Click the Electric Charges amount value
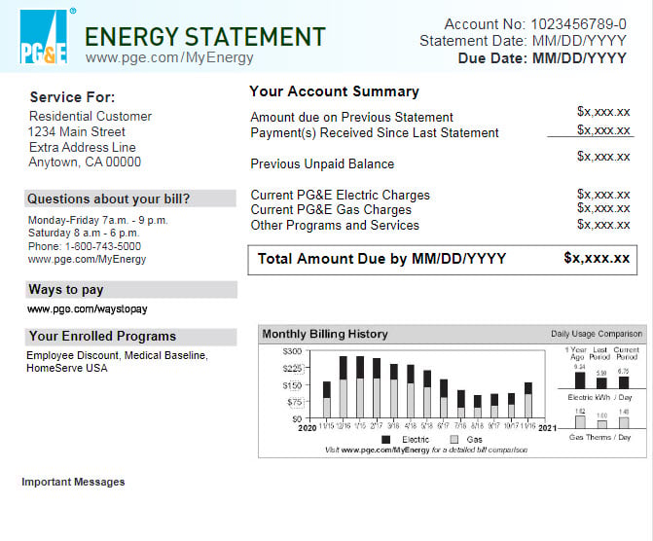Image resolution: width=653 pixels, height=541 pixels. [603, 194]
